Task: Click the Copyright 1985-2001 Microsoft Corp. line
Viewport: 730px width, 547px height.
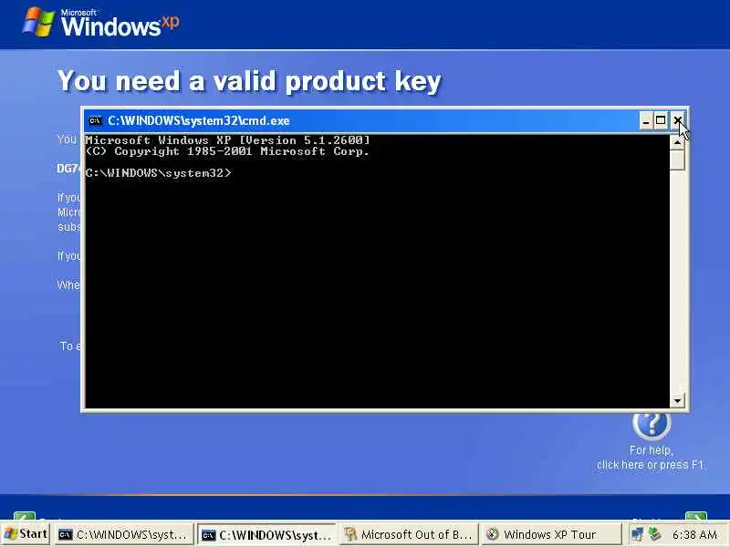Action: 227,151
